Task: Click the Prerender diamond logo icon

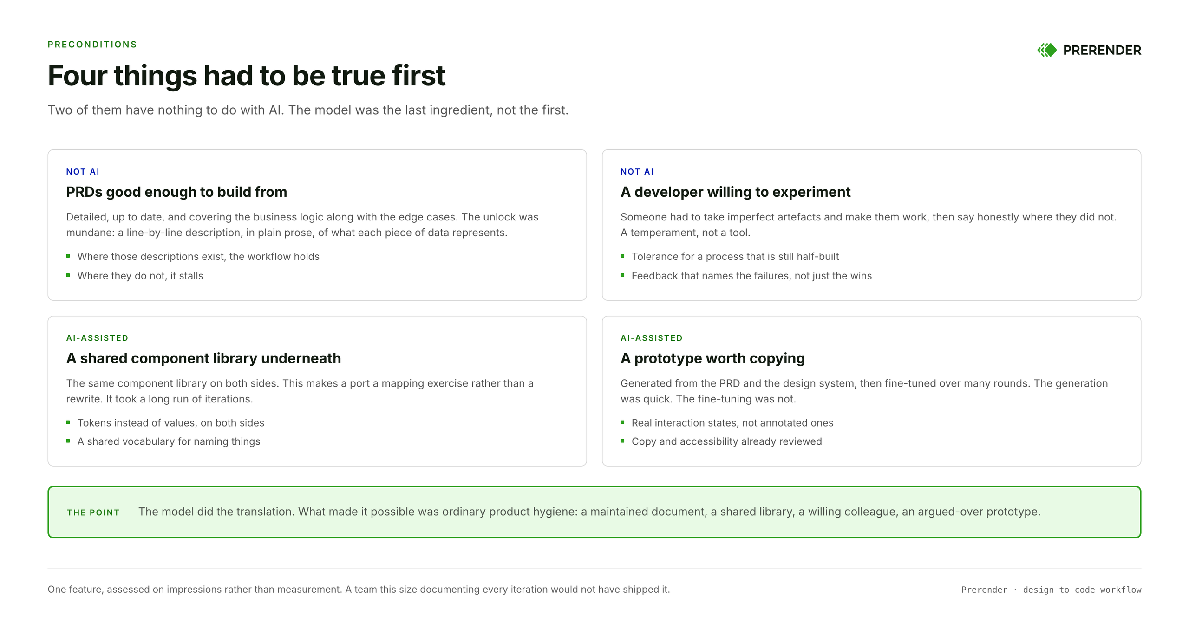Action: pyautogui.click(x=1047, y=50)
